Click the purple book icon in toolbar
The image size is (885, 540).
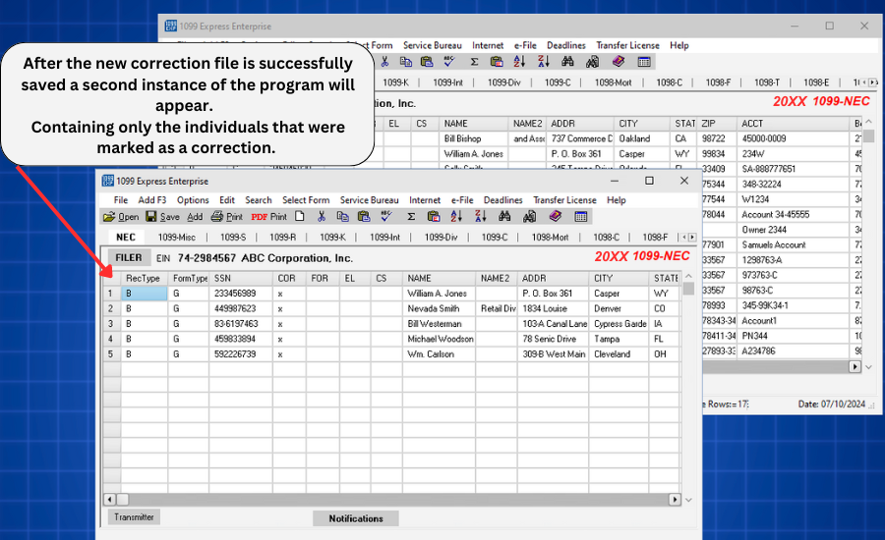pyautogui.click(x=555, y=217)
